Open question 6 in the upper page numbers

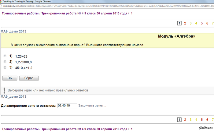click(x=208, y=23)
